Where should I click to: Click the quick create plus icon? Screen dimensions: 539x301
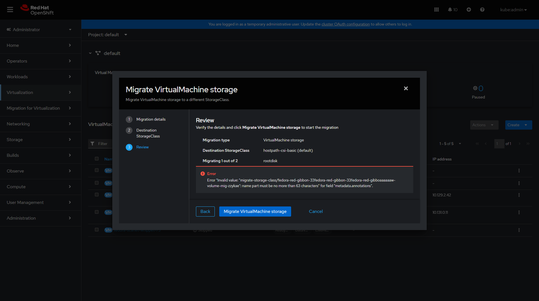click(x=469, y=10)
